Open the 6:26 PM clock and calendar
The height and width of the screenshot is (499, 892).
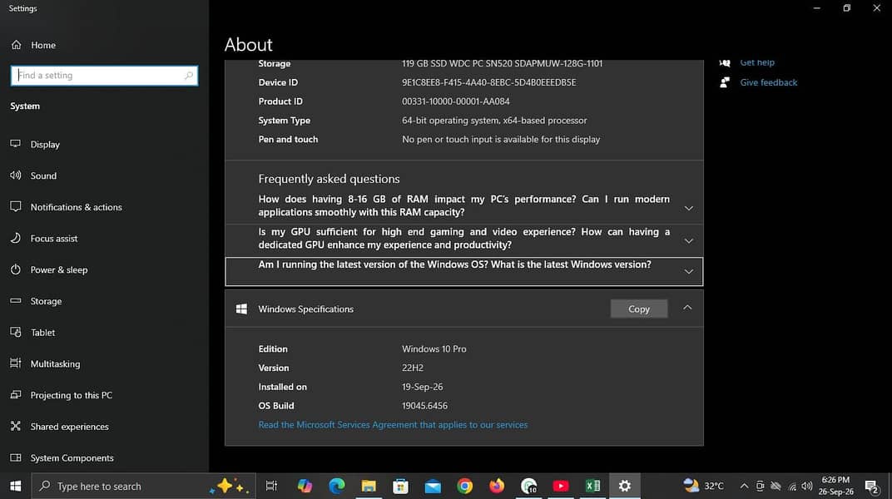click(x=835, y=486)
